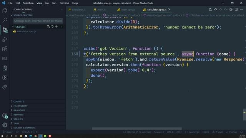Click errors and warnings count in status bar
This screenshot has height=138, width=246.
coord(29,132)
